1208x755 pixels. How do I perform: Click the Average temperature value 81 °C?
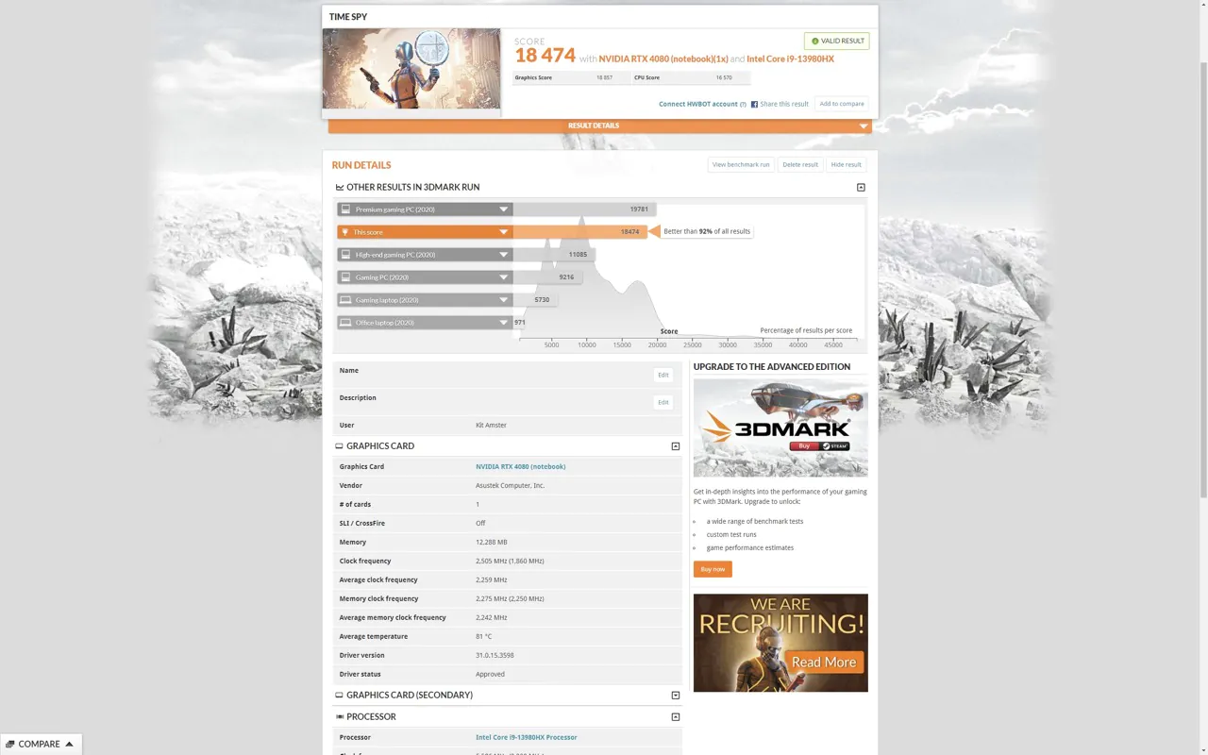(483, 636)
